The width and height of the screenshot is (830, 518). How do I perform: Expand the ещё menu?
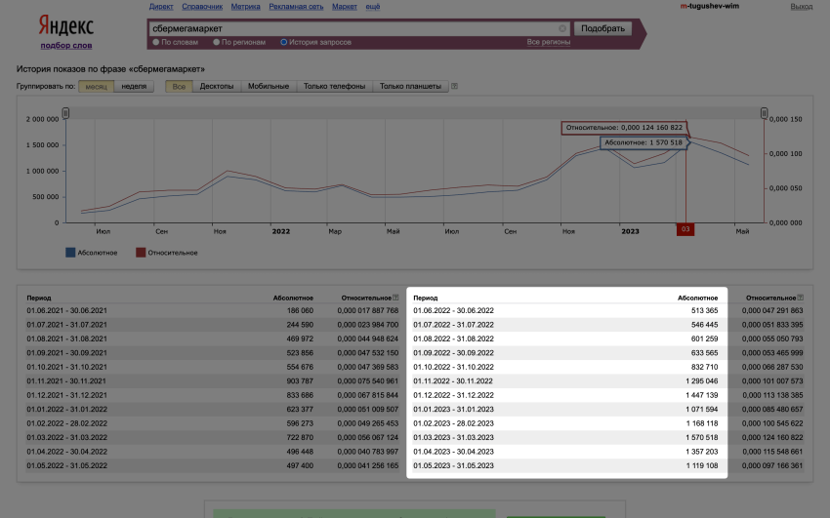pyautogui.click(x=373, y=7)
